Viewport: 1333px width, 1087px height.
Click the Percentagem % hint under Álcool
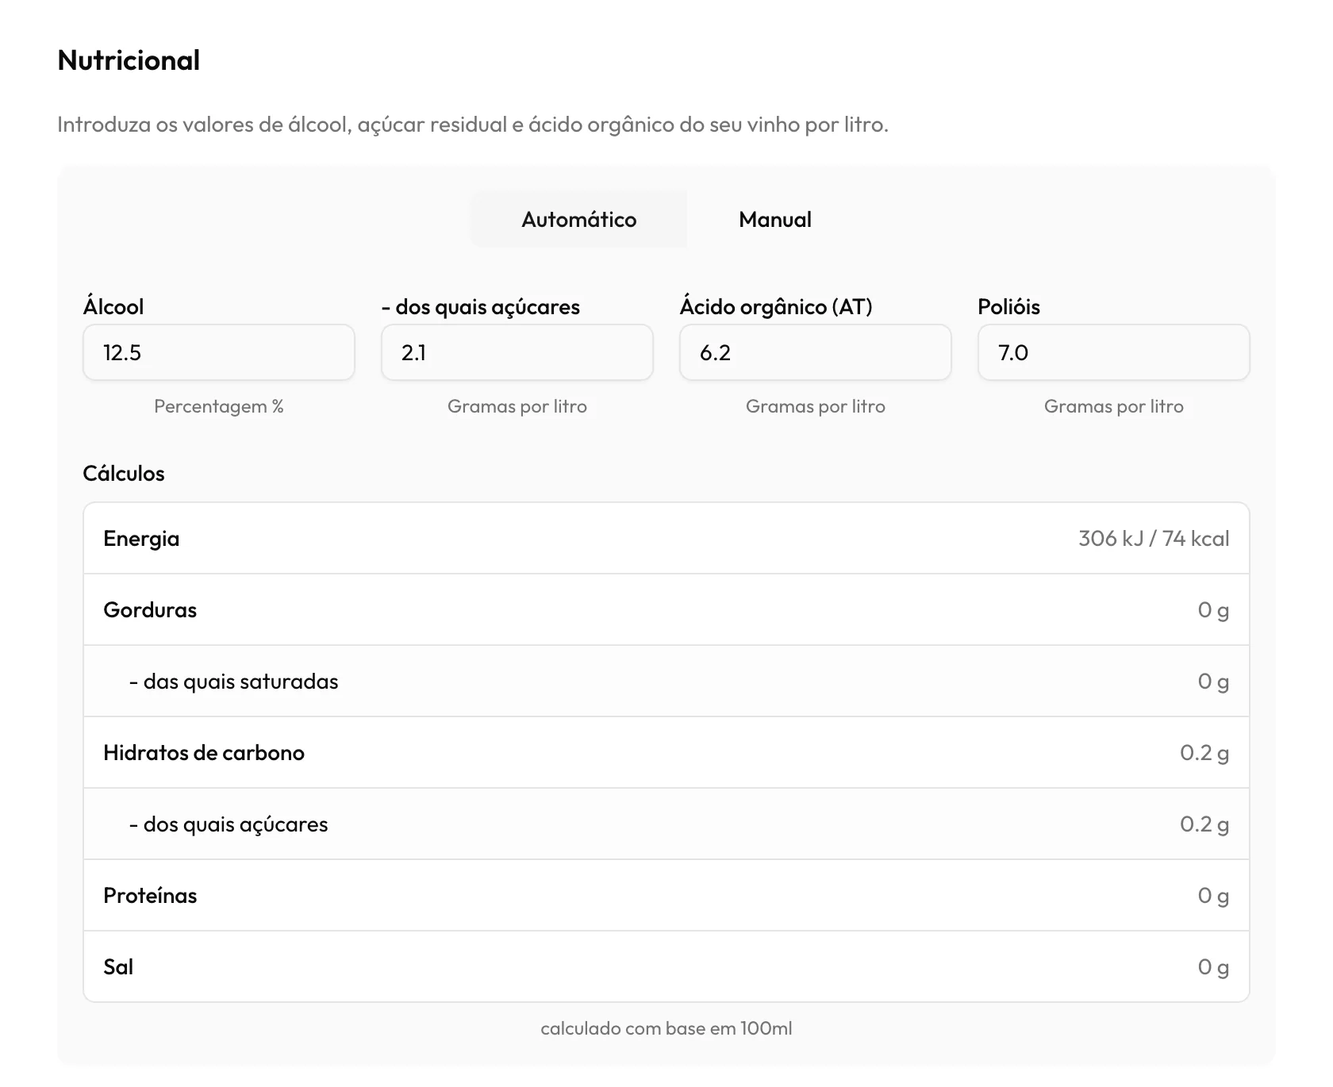(219, 406)
